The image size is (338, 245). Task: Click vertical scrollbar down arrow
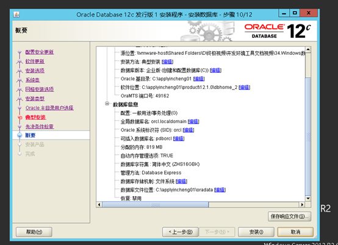(308, 198)
